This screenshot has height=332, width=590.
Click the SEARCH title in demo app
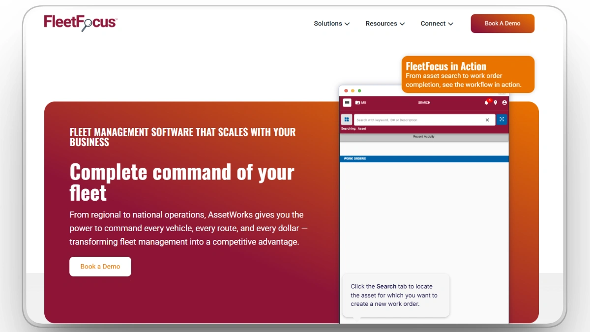coord(424,103)
